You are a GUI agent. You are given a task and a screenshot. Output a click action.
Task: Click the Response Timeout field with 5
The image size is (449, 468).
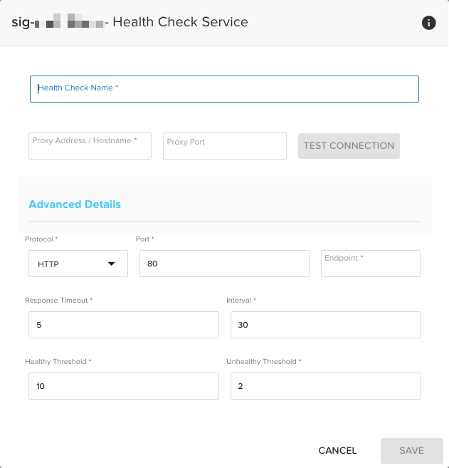[122, 325]
